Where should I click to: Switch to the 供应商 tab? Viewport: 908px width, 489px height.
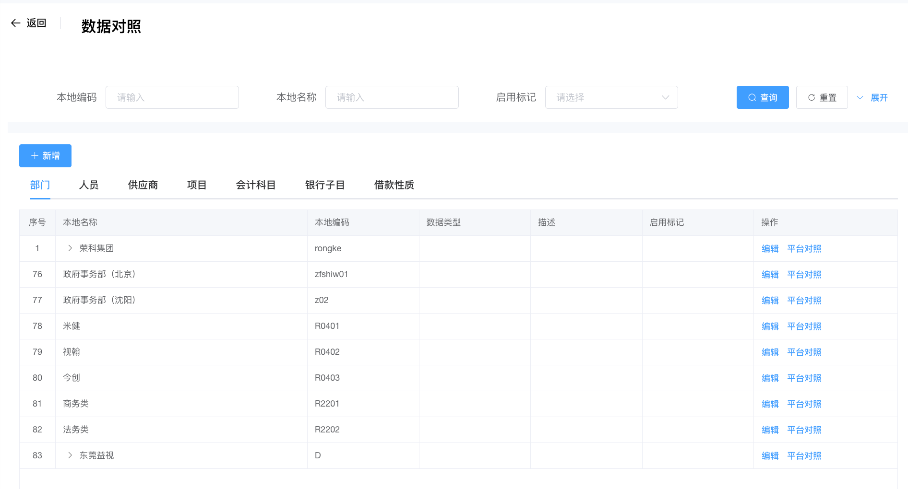143,185
